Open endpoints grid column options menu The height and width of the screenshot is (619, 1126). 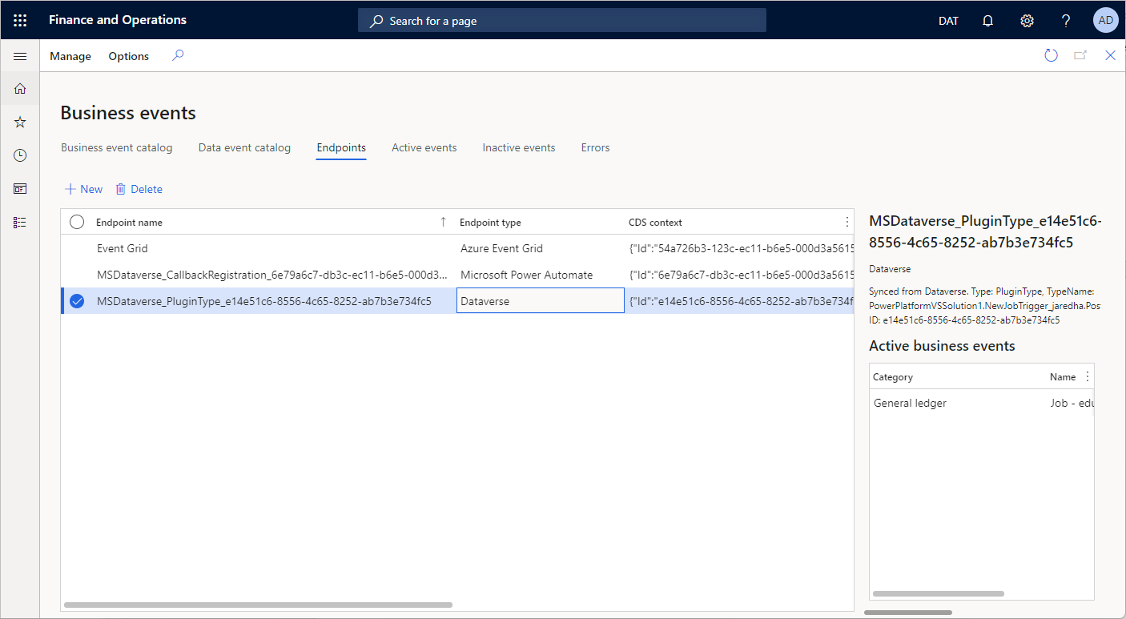pos(847,222)
